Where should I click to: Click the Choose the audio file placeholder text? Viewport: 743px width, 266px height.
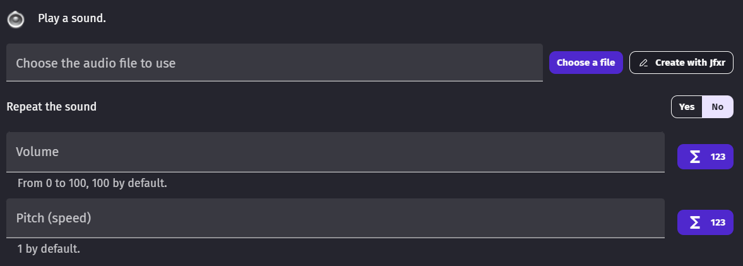tap(95, 63)
